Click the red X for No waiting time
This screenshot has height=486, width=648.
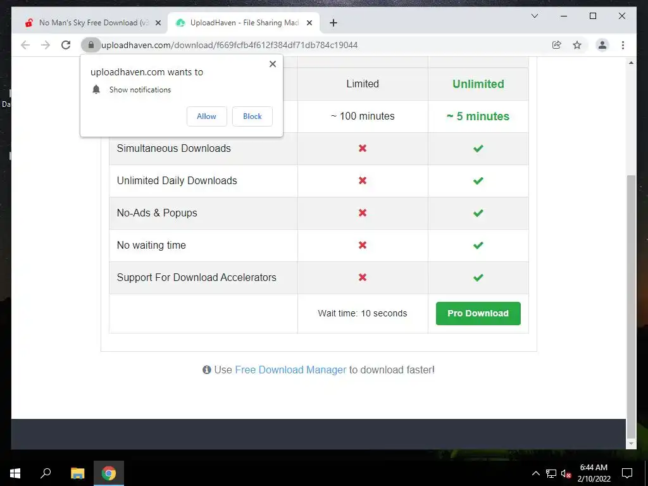coord(363,245)
